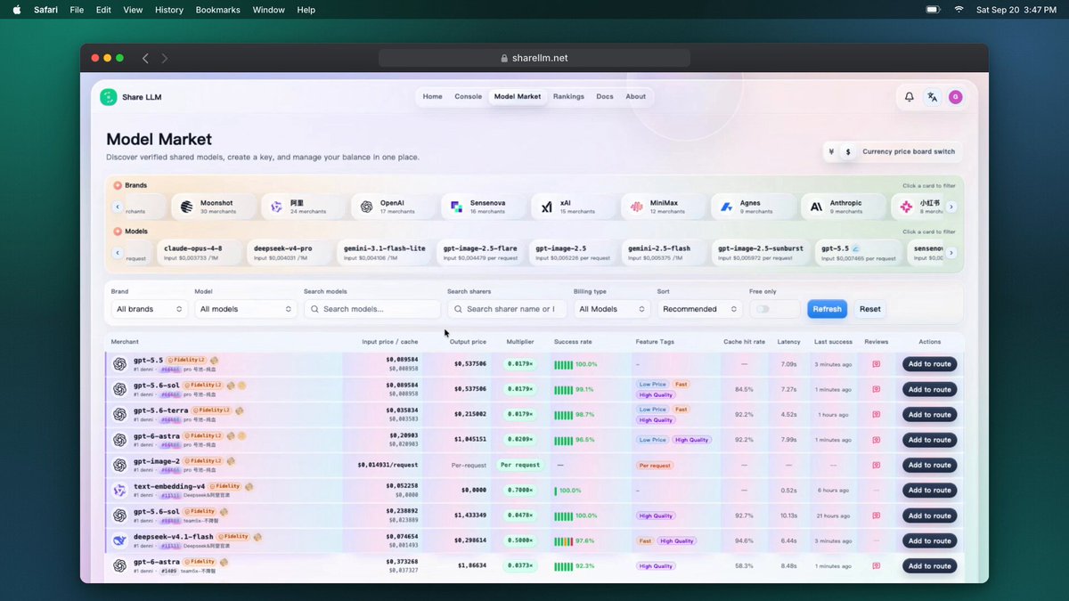Screen dimensions: 1069x601
Task: Click the MiniMax brand logo
Action: point(636,207)
